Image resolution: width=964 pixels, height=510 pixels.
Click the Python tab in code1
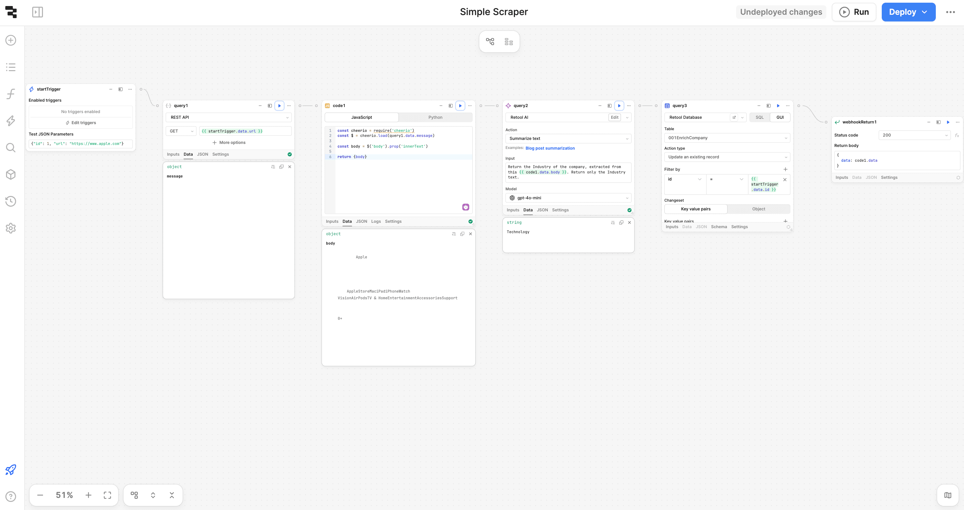click(435, 117)
